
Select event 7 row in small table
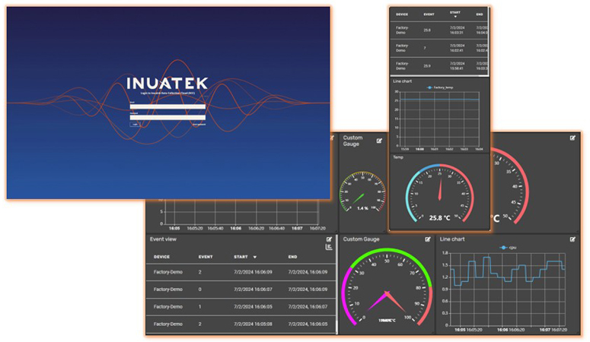point(439,48)
